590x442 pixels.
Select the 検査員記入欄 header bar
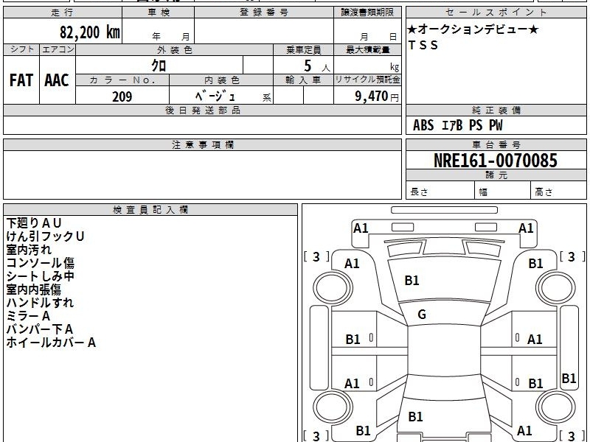click(150, 210)
